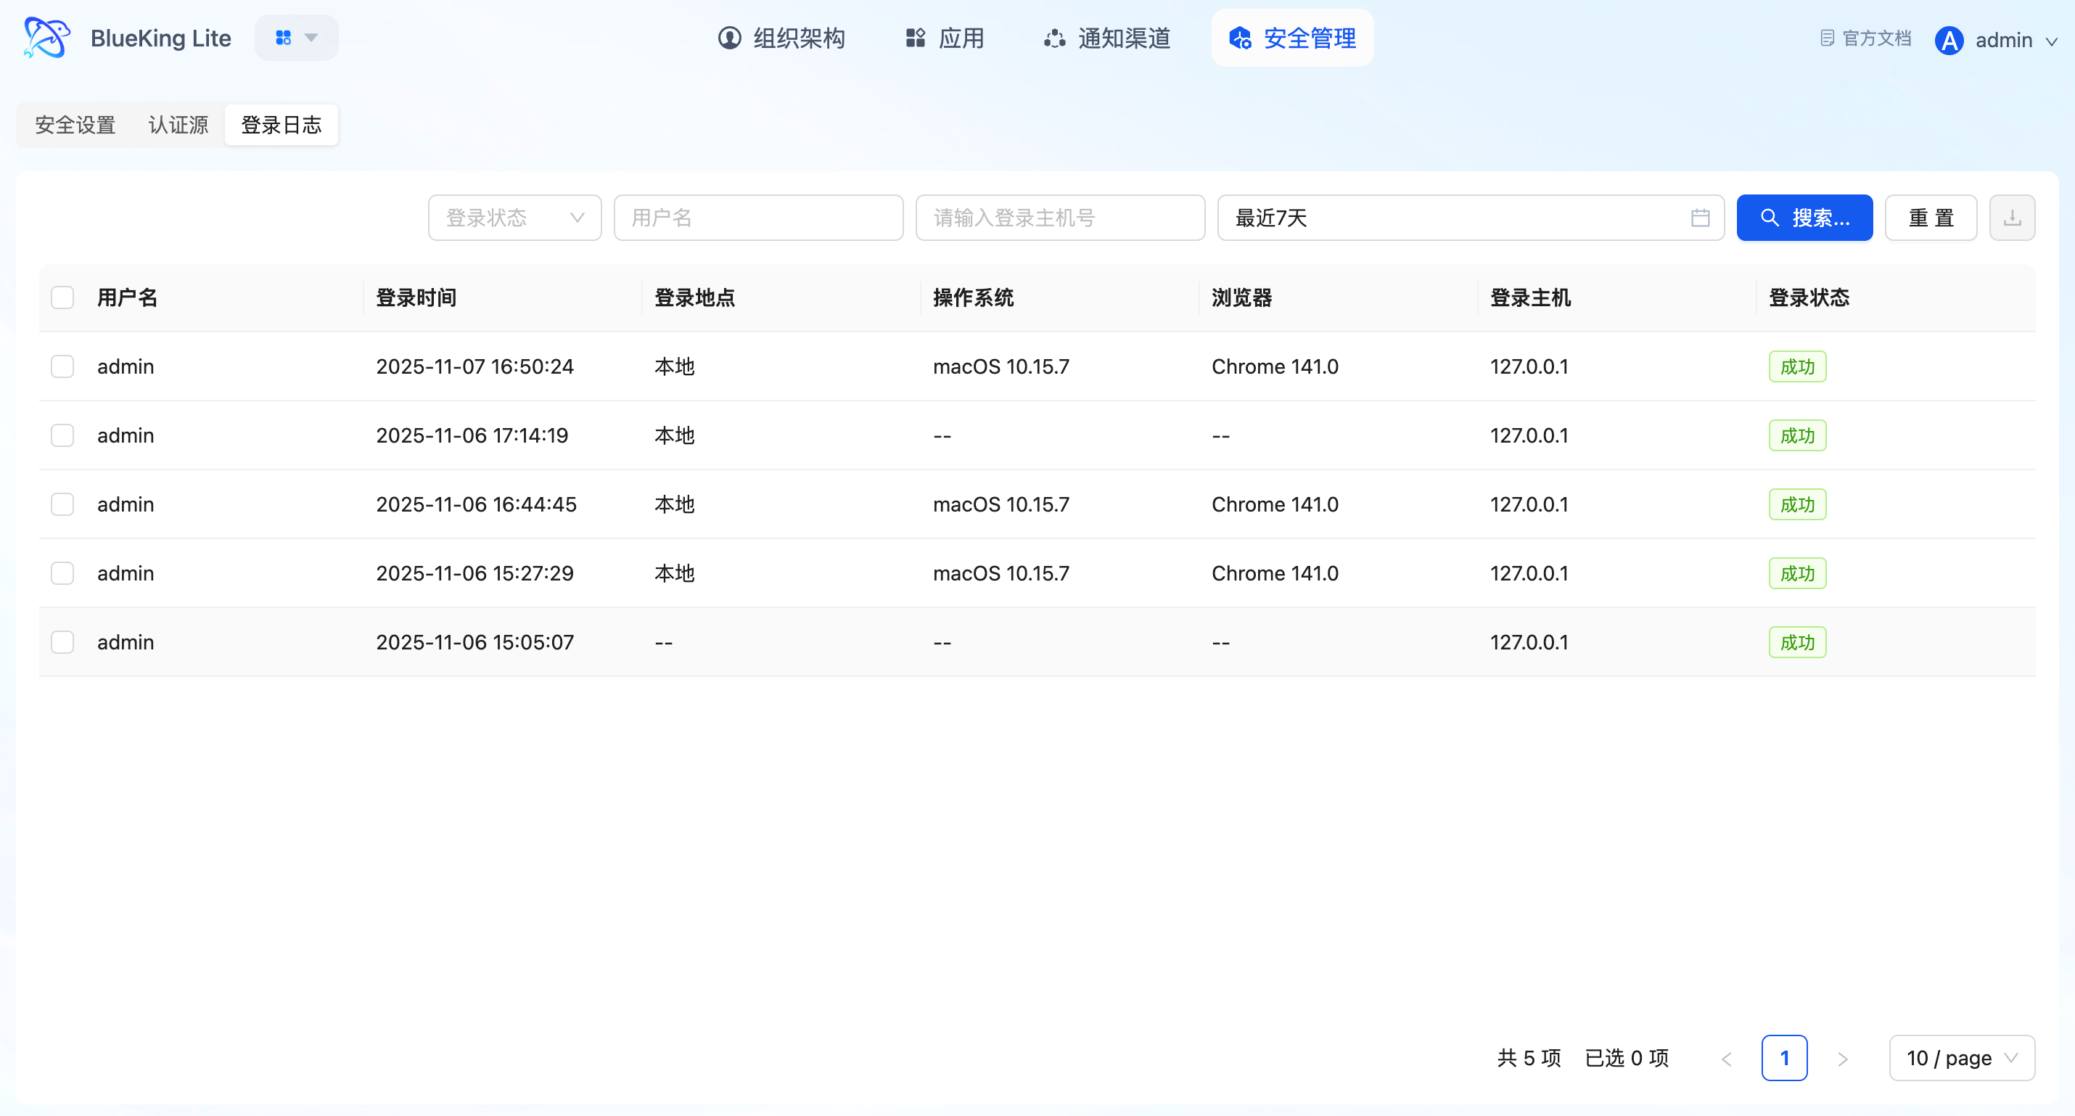Toggle select-all checkbox in table header
The height and width of the screenshot is (1116, 2075).
click(62, 298)
